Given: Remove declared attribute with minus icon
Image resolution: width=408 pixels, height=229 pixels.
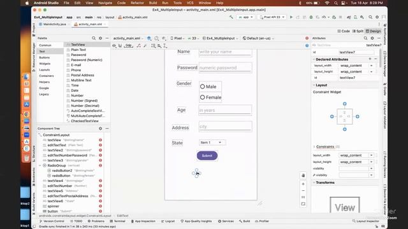Looking at the screenshot, I should 375,59.
